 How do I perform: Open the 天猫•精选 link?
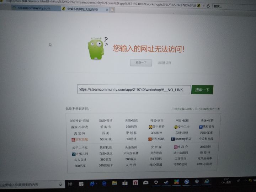click(132, 121)
